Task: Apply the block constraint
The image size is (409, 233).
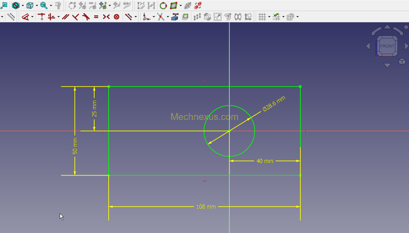Action: [x=117, y=17]
